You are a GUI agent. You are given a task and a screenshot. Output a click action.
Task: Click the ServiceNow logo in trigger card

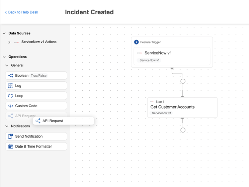[x=139, y=53]
